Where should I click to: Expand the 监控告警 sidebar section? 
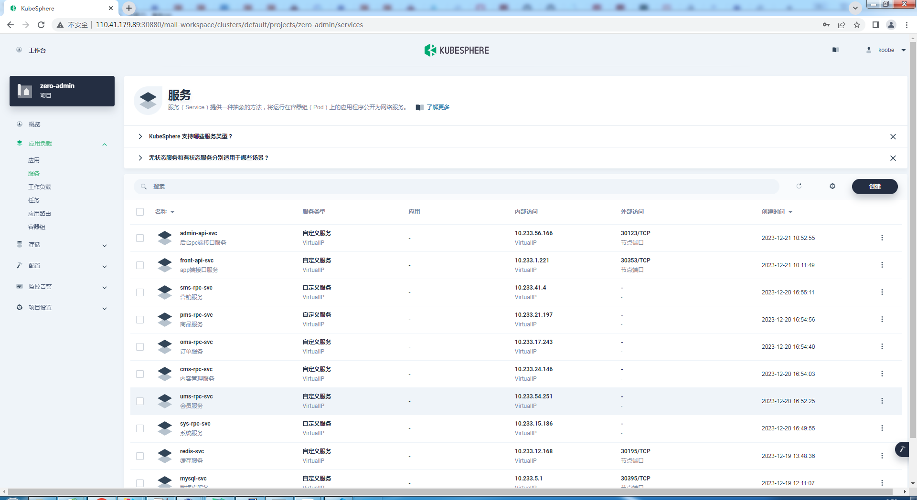(105, 287)
